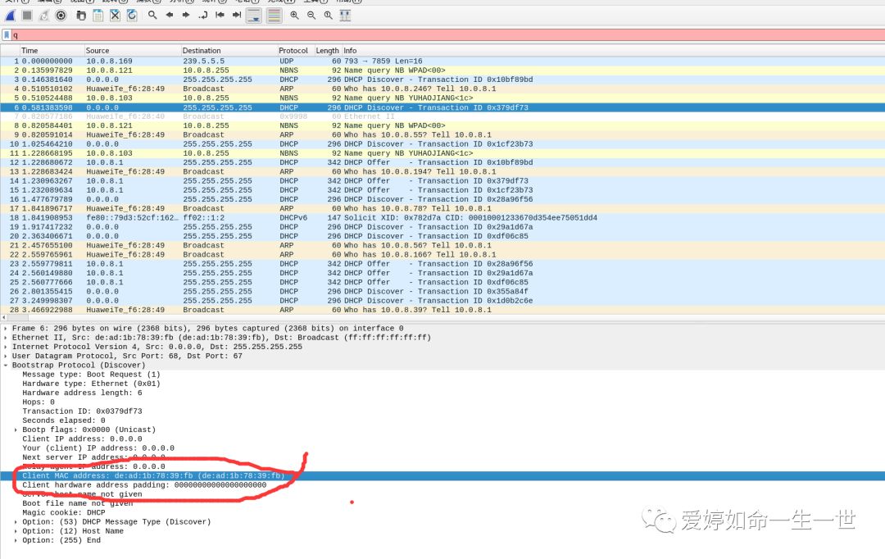This screenshot has height=559, width=885.
Task: Sort packets by Length column
Action: 327,50
